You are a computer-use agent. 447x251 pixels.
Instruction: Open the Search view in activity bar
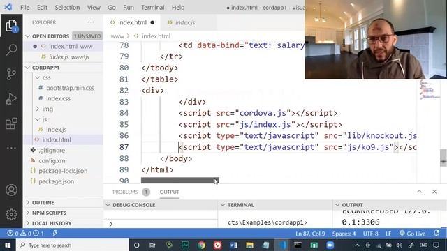click(11, 50)
